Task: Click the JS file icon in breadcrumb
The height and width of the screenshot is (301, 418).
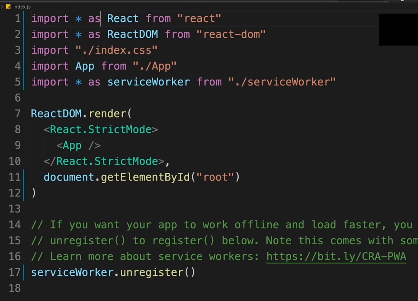Action: pos(8,7)
